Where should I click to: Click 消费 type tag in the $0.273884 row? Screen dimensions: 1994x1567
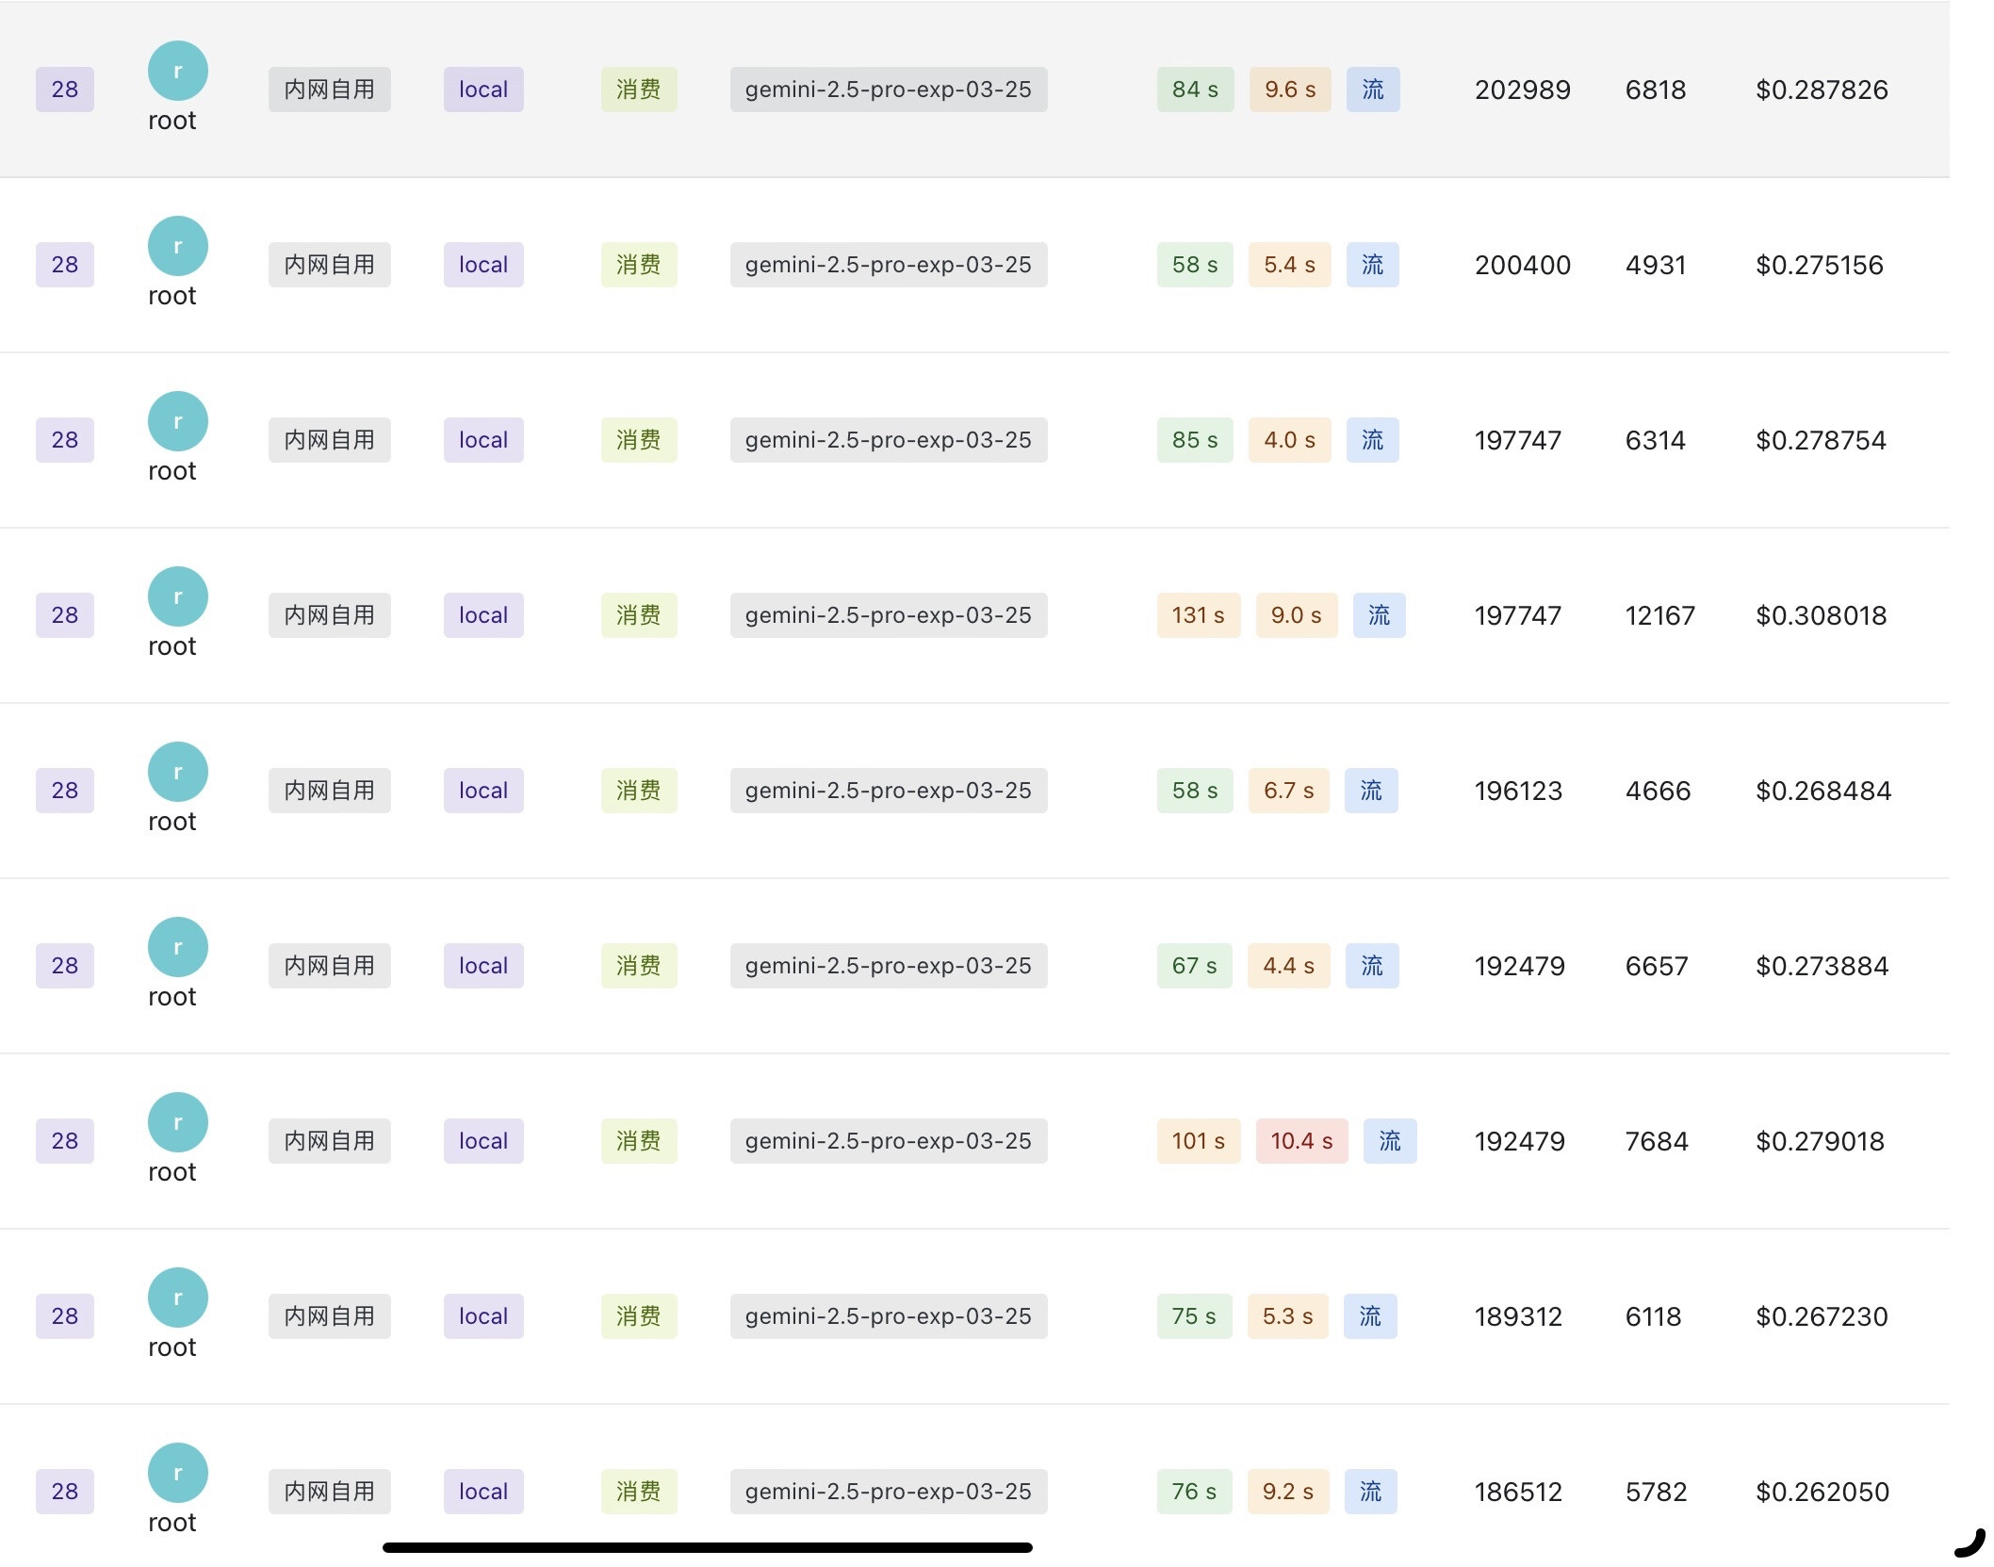click(638, 966)
